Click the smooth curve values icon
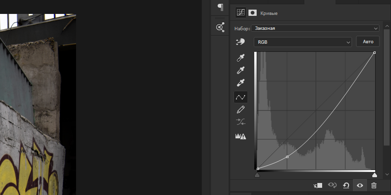This screenshot has width=391, height=195. pyautogui.click(x=241, y=122)
